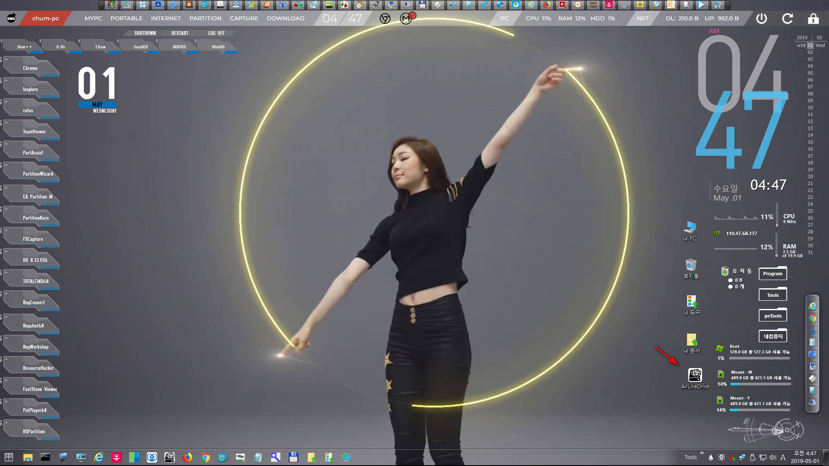Open the UltraISO shortcut tab
This screenshot has width=829, height=466.
pos(218,47)
